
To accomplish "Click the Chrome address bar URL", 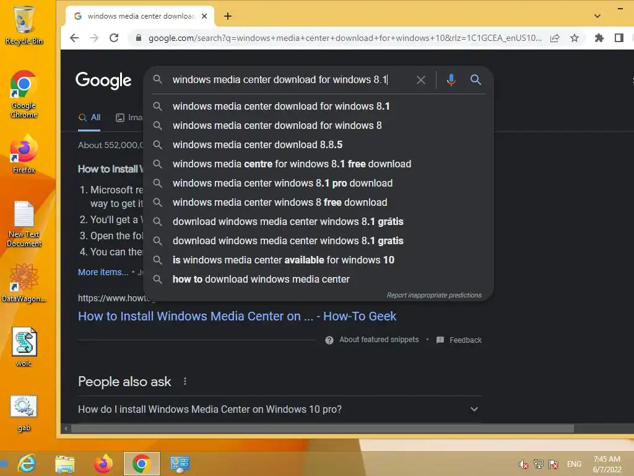I will tap(344, 38).
